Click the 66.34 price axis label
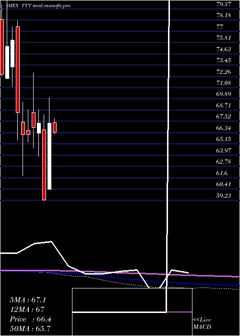Image resolution: width=240 pixels, height=336 pixels. [x=224, y=128]
